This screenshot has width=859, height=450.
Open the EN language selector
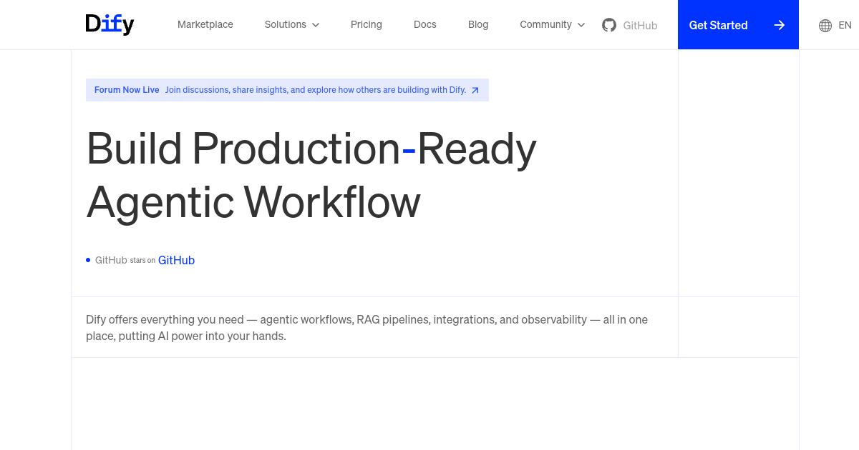[x=845, y=25]
